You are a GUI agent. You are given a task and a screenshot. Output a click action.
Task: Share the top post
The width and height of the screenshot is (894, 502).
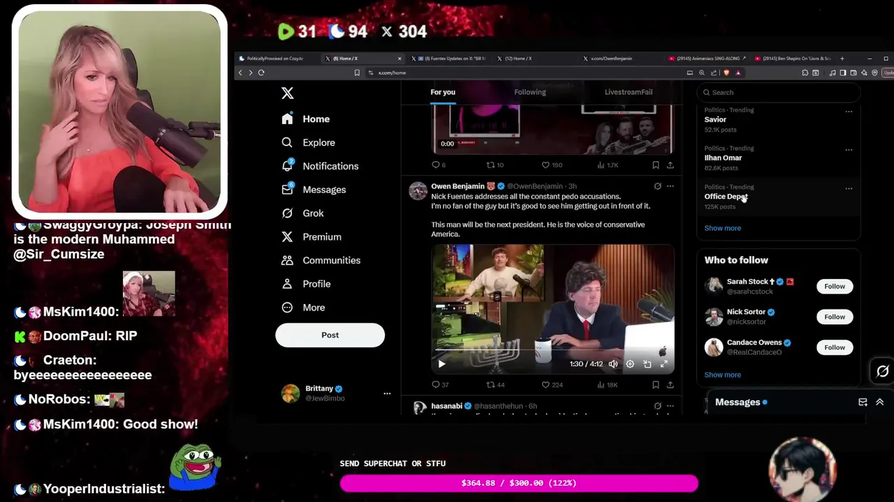coord(670,165)
